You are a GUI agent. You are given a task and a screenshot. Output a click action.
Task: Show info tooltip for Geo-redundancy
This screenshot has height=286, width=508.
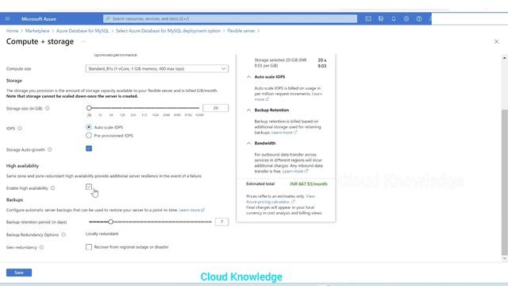(x=41, y=247)
